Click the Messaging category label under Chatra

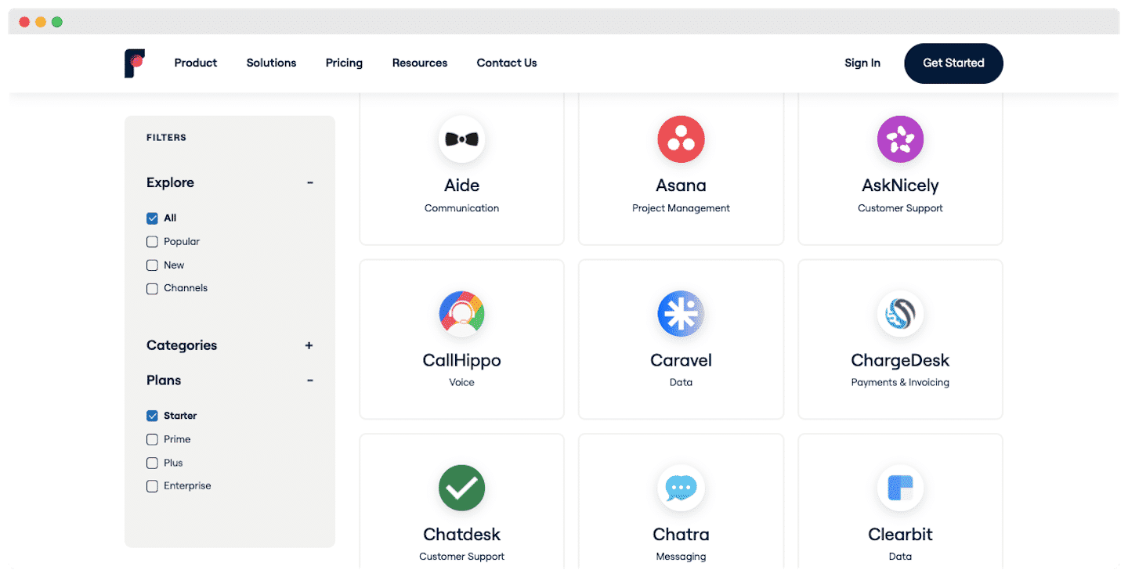pyautogui.click(x=681, y=557)
